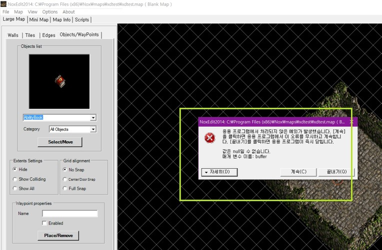Choose Full Snap grid alignment

tap(65, 189)
